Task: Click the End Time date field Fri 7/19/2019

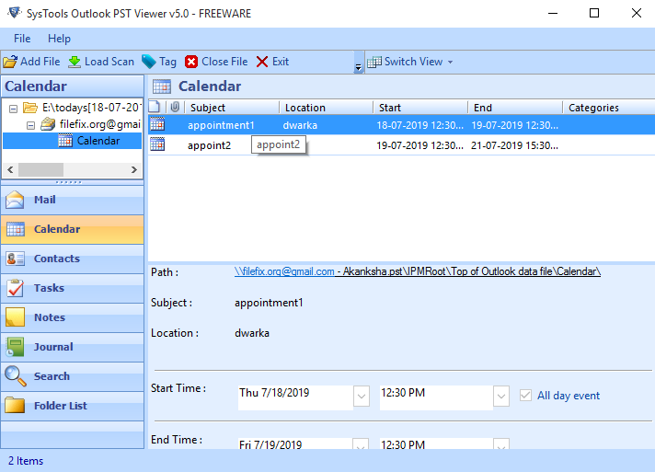Action: pos(294,444)
